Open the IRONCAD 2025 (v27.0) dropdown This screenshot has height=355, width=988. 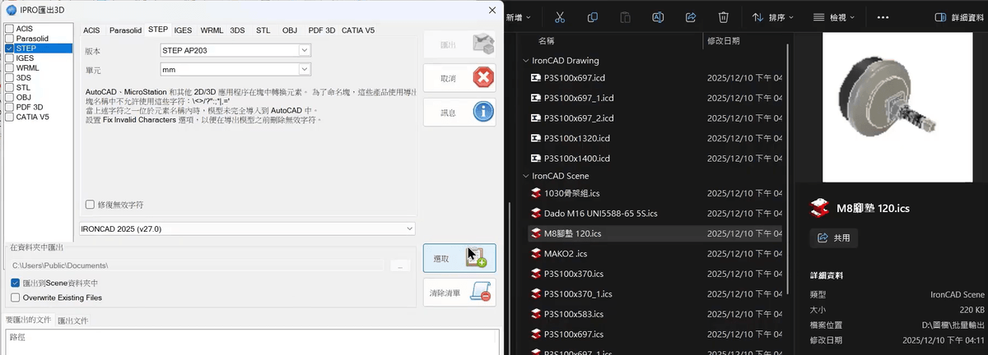[x=247, y=228]
